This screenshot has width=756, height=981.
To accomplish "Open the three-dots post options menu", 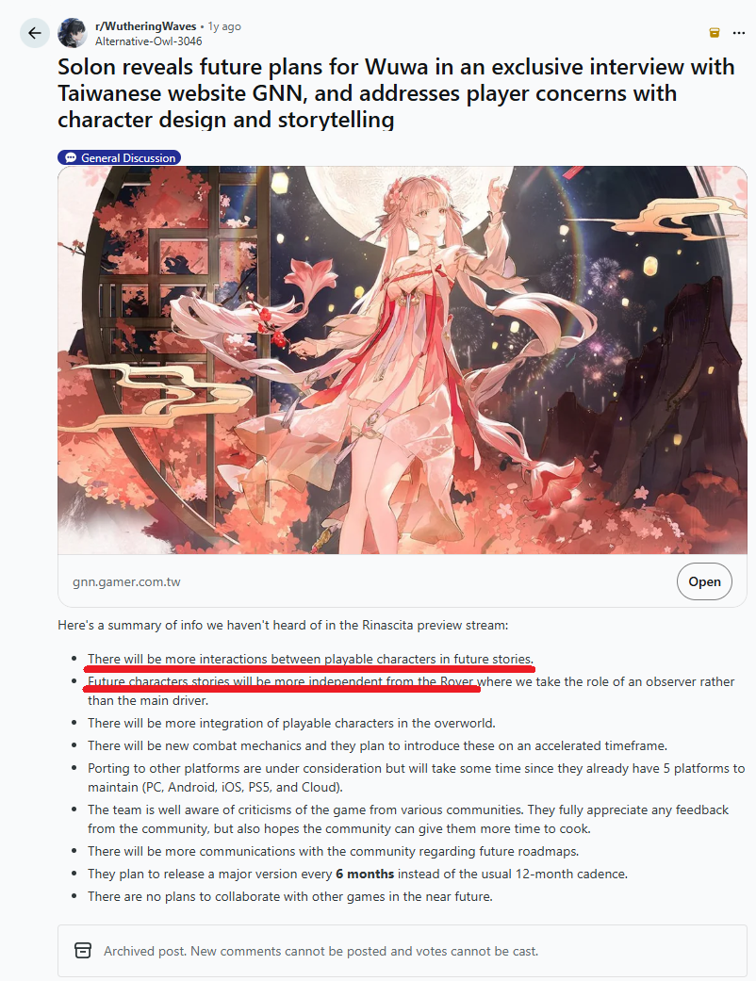I will coord(738,33).
